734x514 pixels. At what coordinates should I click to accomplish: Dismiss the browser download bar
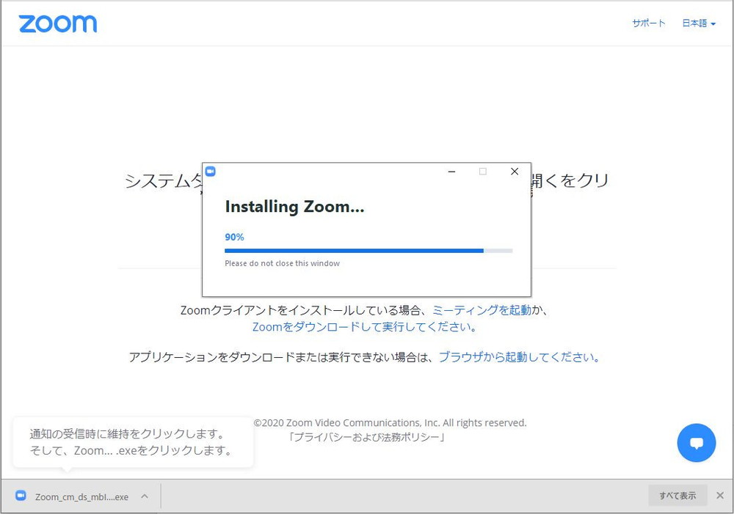click(x=720, y=496)
